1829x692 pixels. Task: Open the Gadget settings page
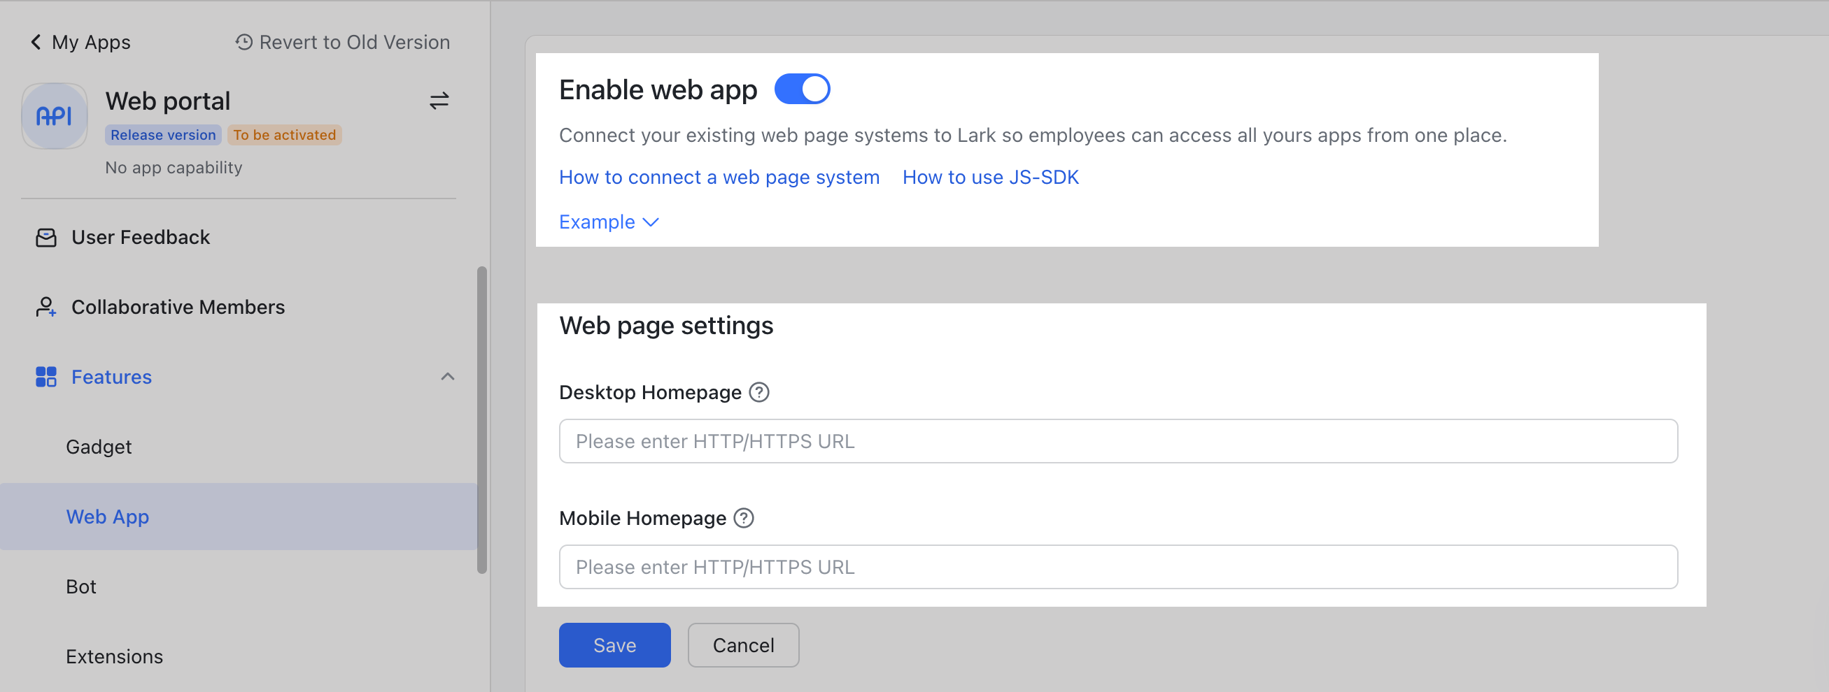99,447
